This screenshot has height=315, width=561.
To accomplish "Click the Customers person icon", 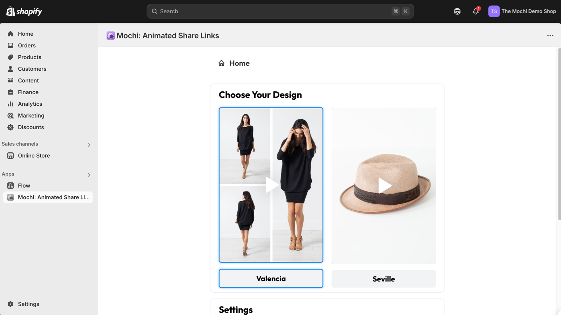I will 11,69.
